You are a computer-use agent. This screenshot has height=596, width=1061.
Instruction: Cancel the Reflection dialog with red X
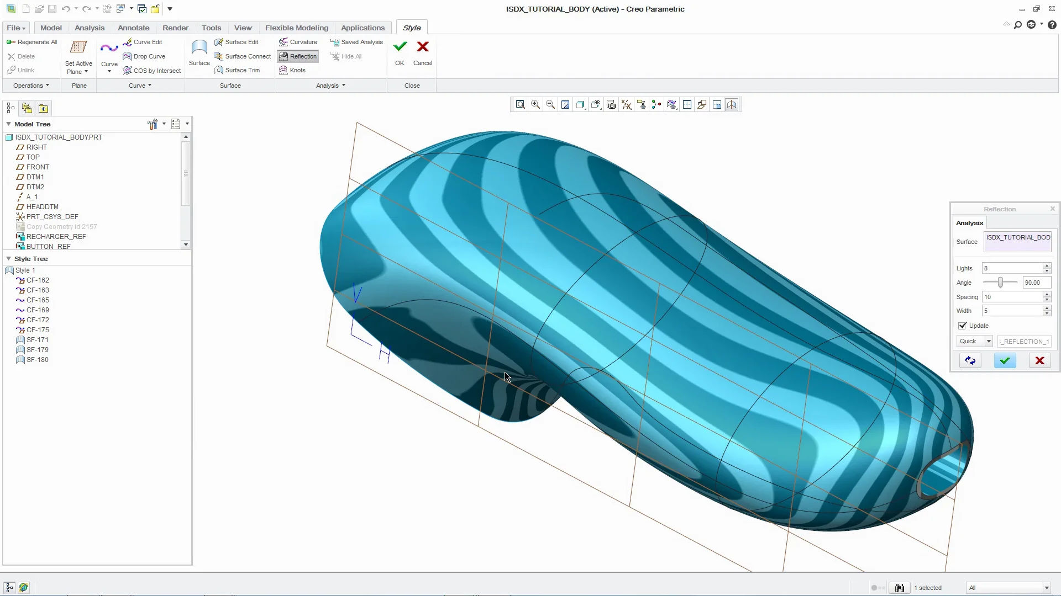tap(1039, 361)
